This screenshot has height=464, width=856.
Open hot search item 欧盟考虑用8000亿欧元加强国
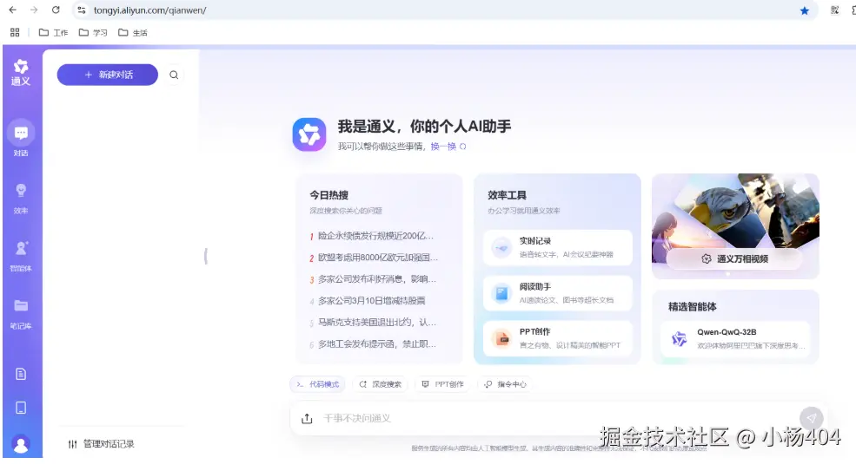tap(374, 258)
